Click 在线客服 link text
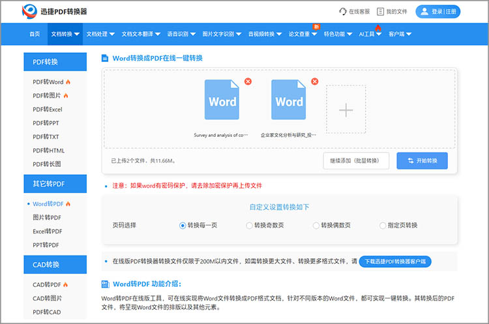 coord(359,12)
